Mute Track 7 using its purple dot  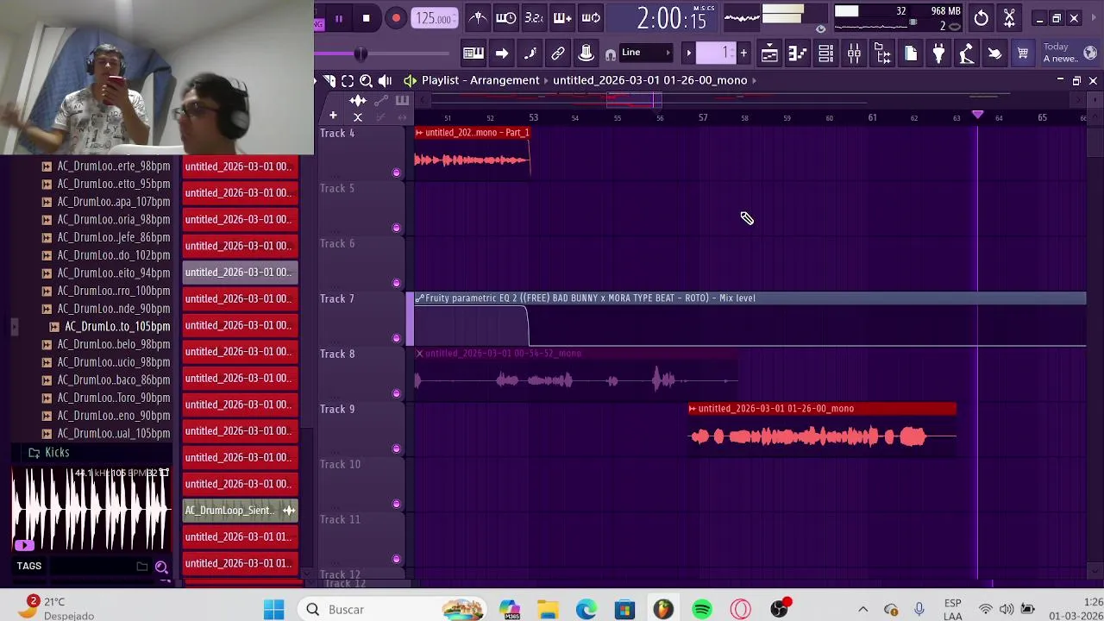[x=396, y=338]
